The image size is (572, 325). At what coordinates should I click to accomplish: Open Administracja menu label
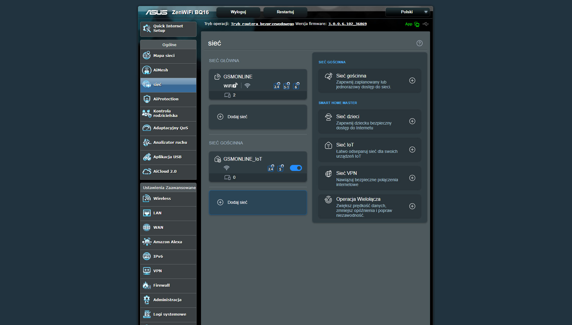coord(167,300)
